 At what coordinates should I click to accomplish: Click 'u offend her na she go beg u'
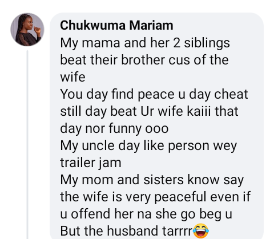tap(146, 214)
